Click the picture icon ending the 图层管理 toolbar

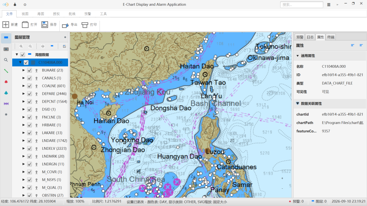click(64, 46)
